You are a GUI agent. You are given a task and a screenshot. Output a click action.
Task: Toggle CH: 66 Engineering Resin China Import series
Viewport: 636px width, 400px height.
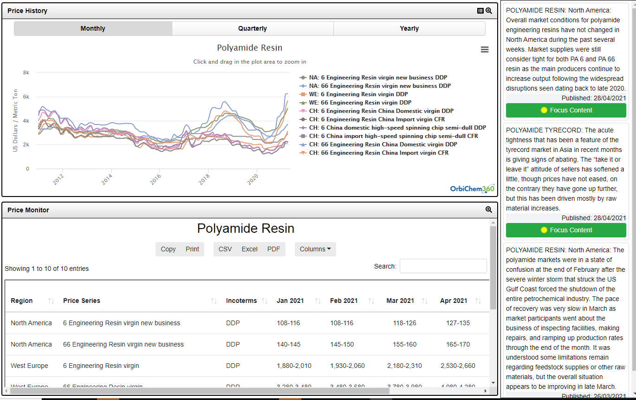[374, 153]
